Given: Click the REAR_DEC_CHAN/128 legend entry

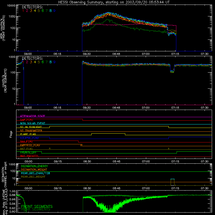Looking at the screenshot, I should (35, 173).
